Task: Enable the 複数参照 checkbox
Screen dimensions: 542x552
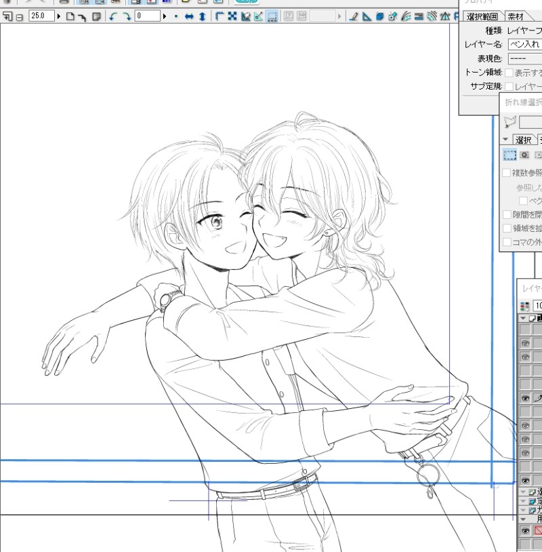Action: coord(507,173)
